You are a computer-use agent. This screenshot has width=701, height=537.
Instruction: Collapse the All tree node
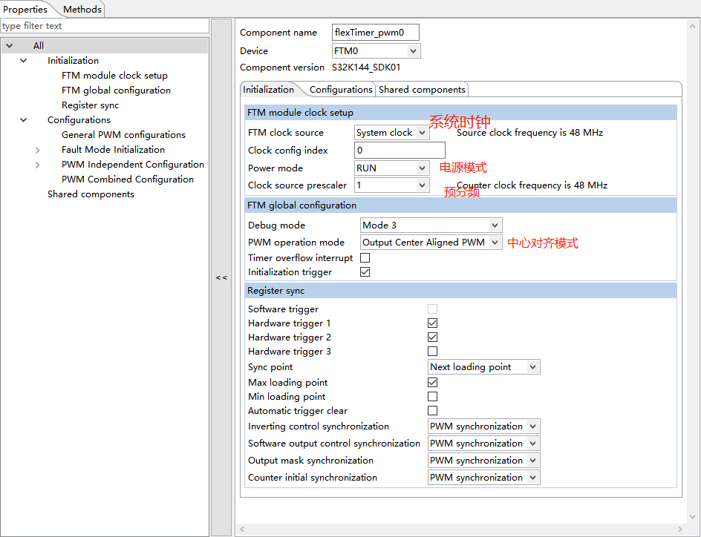pos(10,45)
